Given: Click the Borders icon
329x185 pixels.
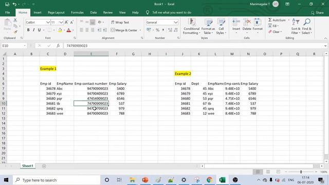Looking at the screenshot, I should pos(49,30).
